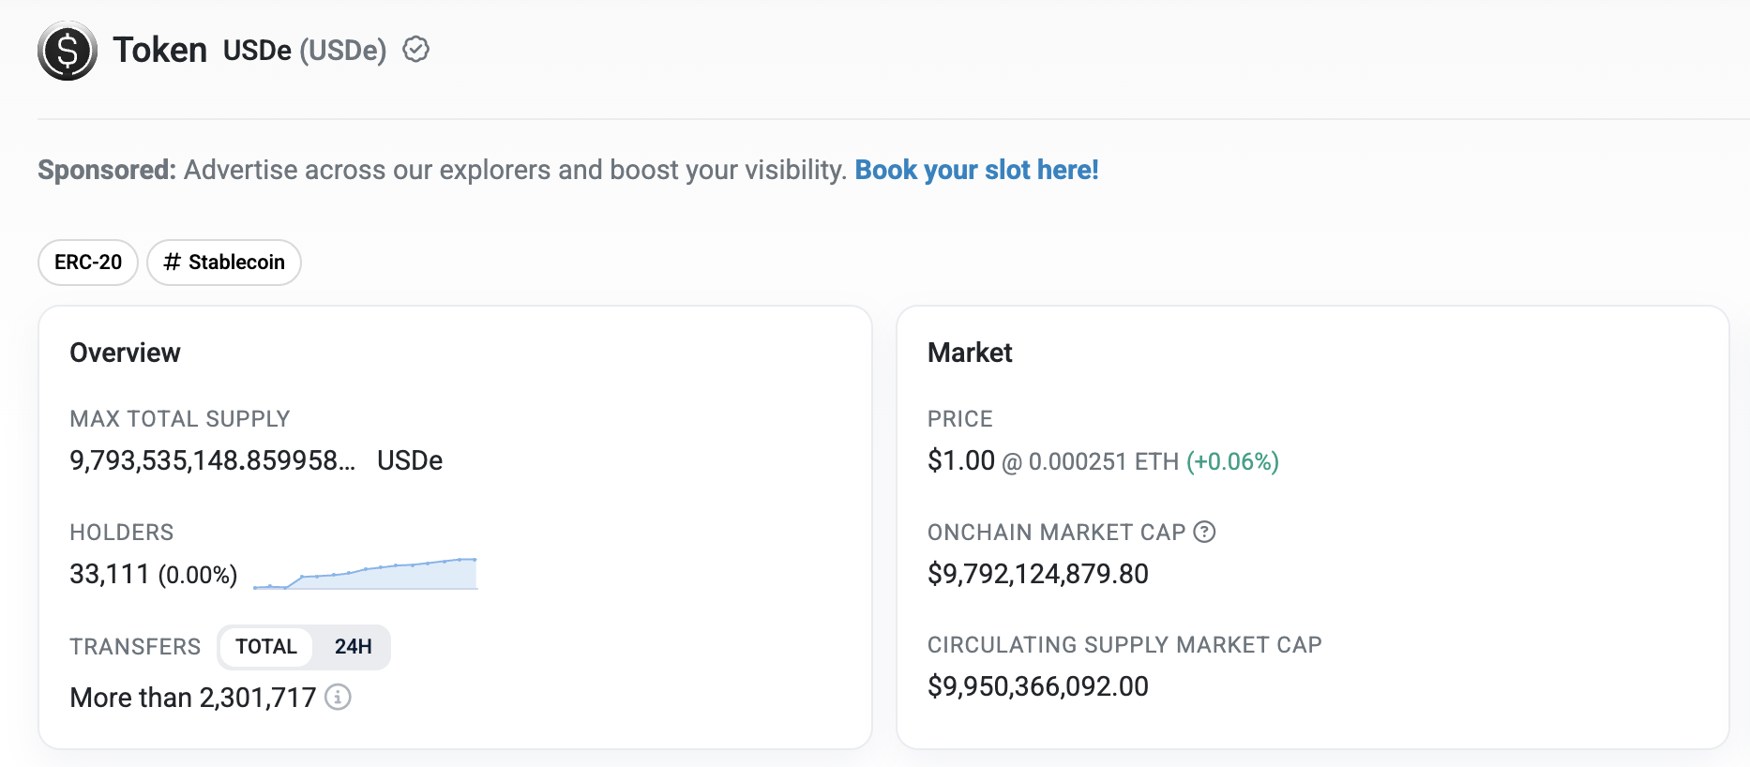Select the TOTAL transfers toggle
This screenshot has width=1750, height=767.
click(265, 647)
